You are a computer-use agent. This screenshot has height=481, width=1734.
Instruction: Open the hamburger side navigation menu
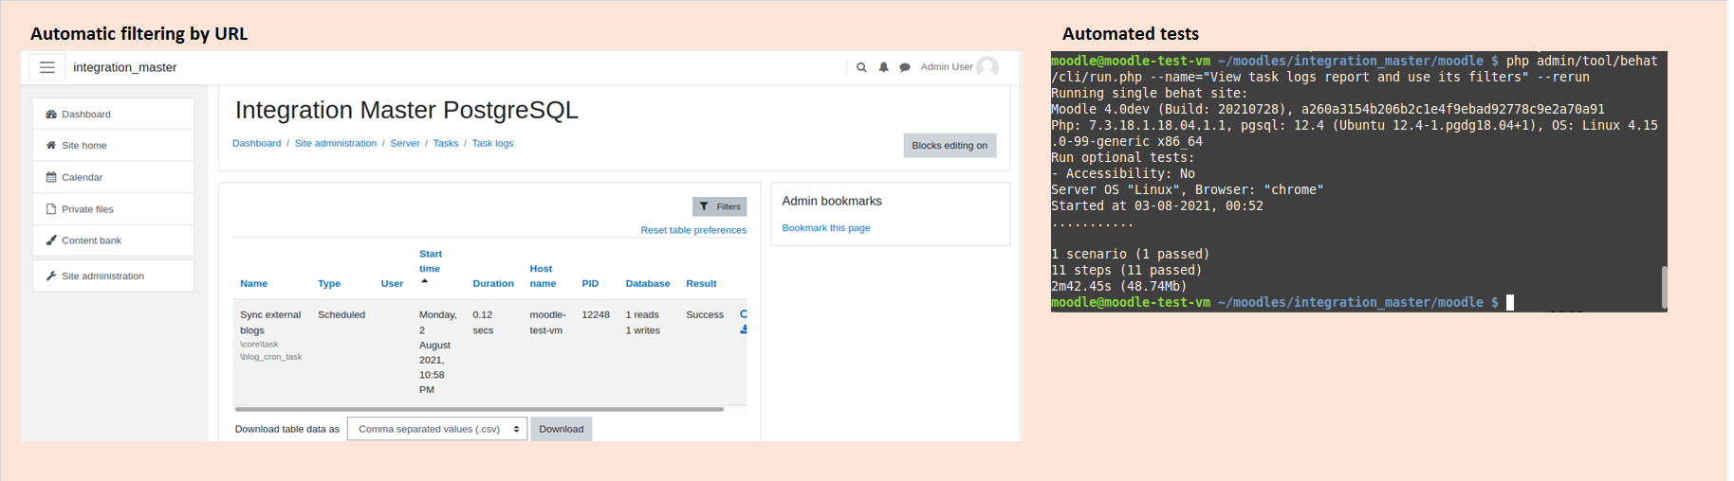(x=46, y=67)
